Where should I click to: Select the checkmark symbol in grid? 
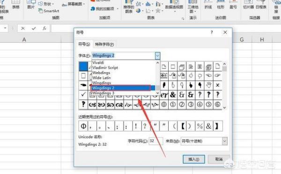tap(83, 94)
